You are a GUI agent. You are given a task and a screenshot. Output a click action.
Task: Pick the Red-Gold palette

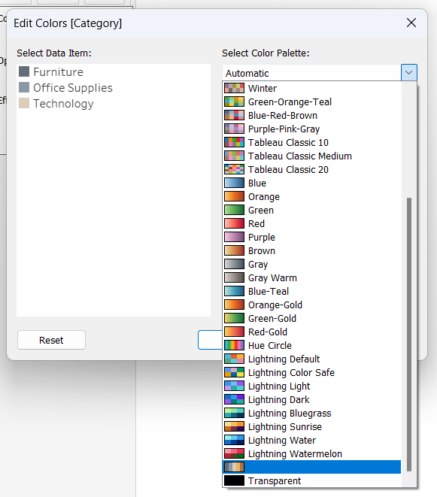click(x=311, y=332)
